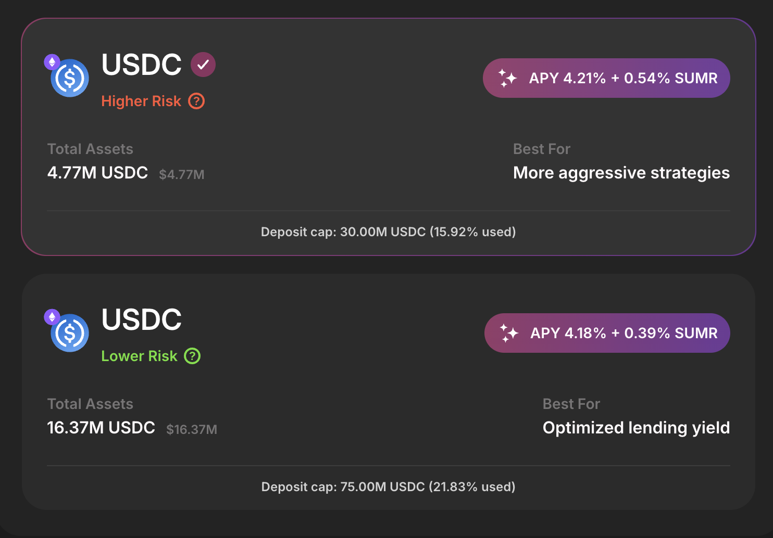Click the selected checkmark badge beside USDC
The image size is (773, 538).
[203, 65]
